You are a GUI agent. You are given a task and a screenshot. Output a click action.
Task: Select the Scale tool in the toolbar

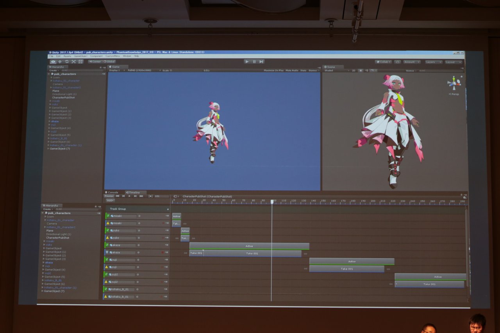pos(73,62)
